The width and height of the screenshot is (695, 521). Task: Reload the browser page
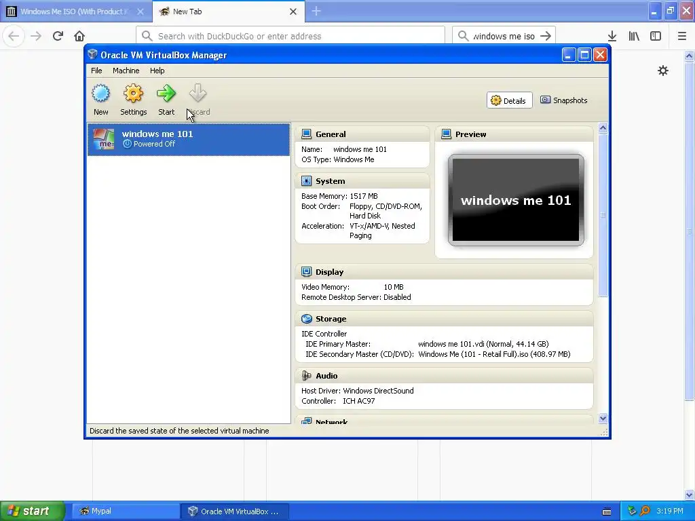(x=58, y=36)
